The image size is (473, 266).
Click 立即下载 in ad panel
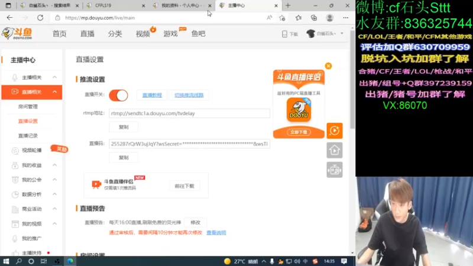[x=299, y=132]
